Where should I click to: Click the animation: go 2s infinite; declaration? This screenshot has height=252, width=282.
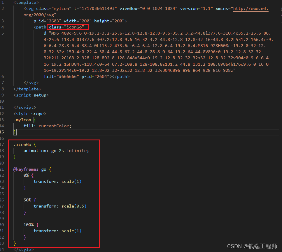56,151
